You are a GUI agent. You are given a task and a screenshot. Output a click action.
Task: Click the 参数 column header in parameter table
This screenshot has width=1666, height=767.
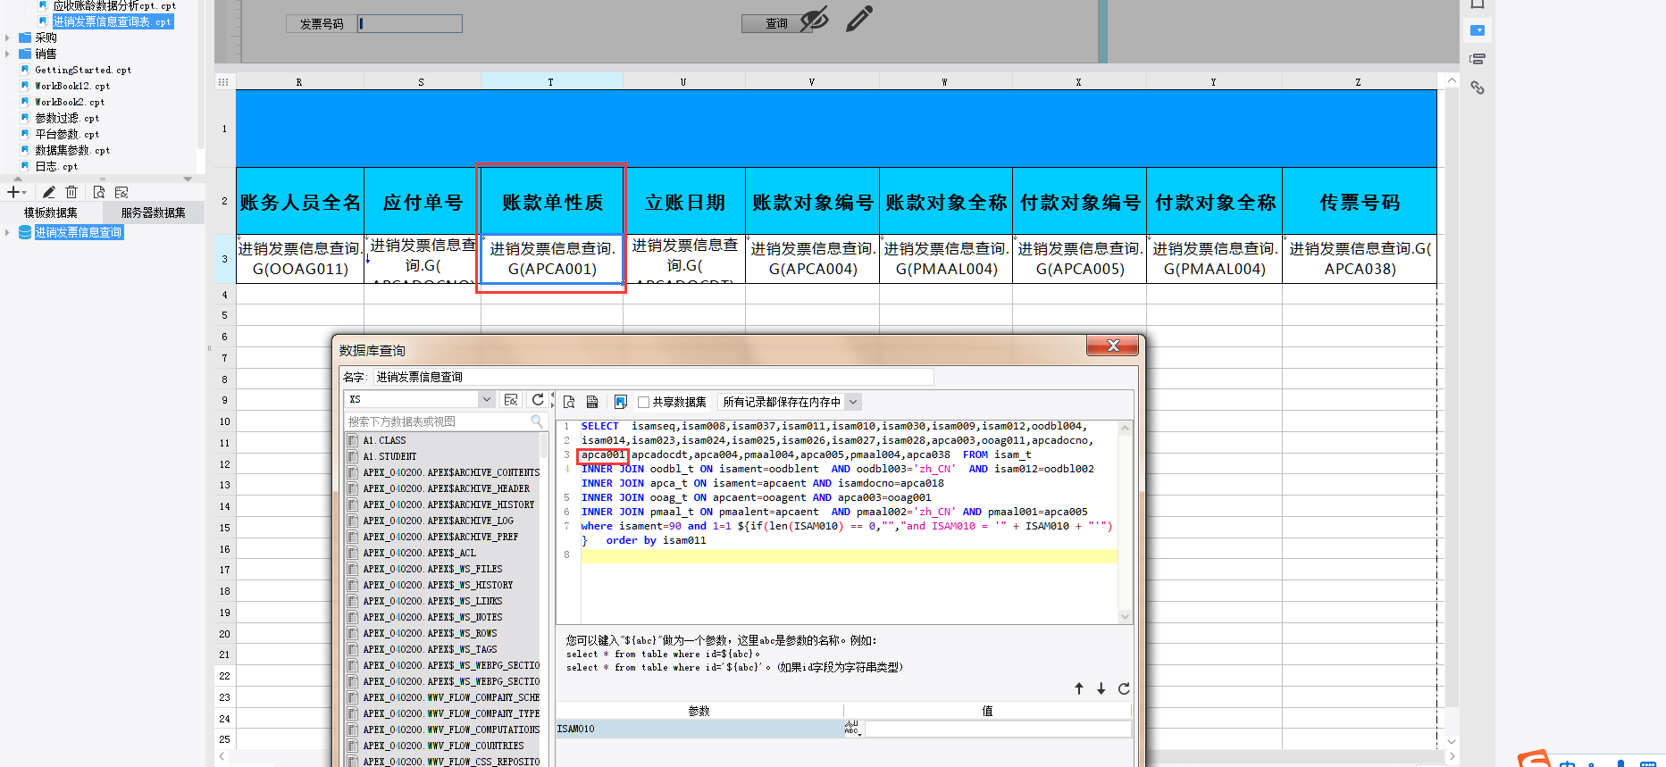pos(699,711)
